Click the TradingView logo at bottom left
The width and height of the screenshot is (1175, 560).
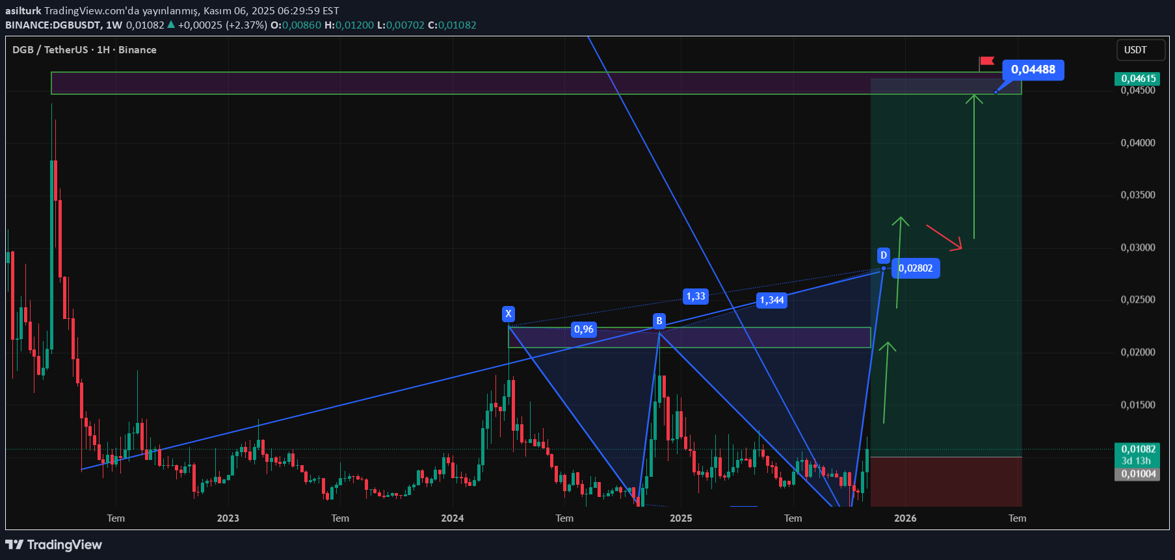pyautogui.click(x=54, y=544)
